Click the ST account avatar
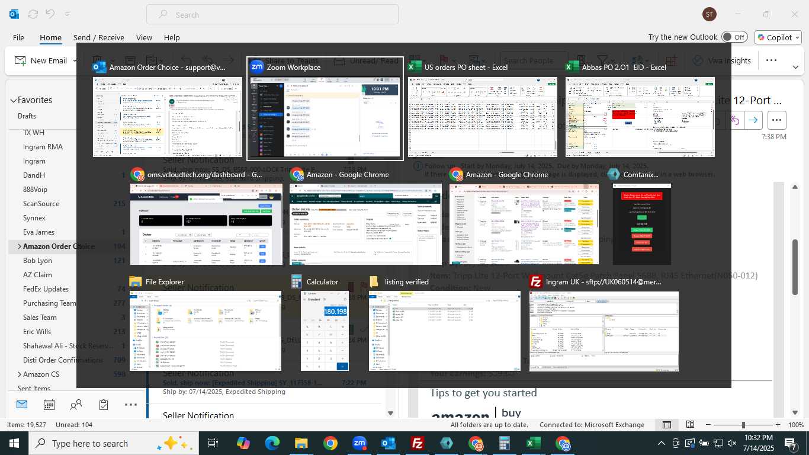The width and height of the screenshot is (809, 455). [709, 14]
